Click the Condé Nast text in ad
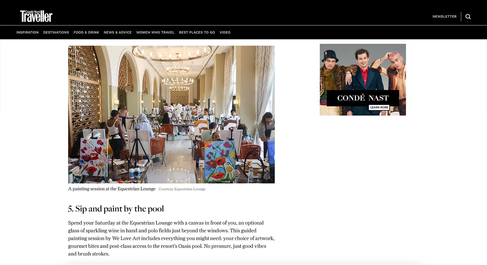Screen dimensions: 487x265 [x=363, y=98]
